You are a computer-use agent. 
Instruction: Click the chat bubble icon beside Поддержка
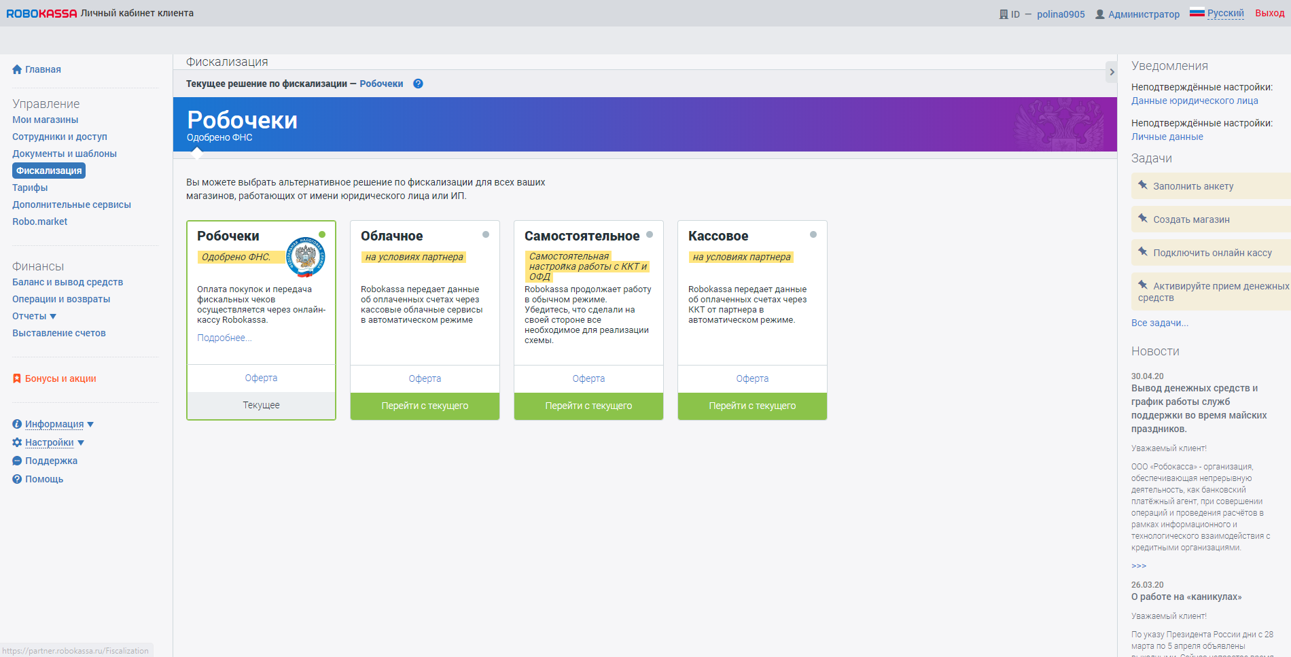click(x=17, y=461)
